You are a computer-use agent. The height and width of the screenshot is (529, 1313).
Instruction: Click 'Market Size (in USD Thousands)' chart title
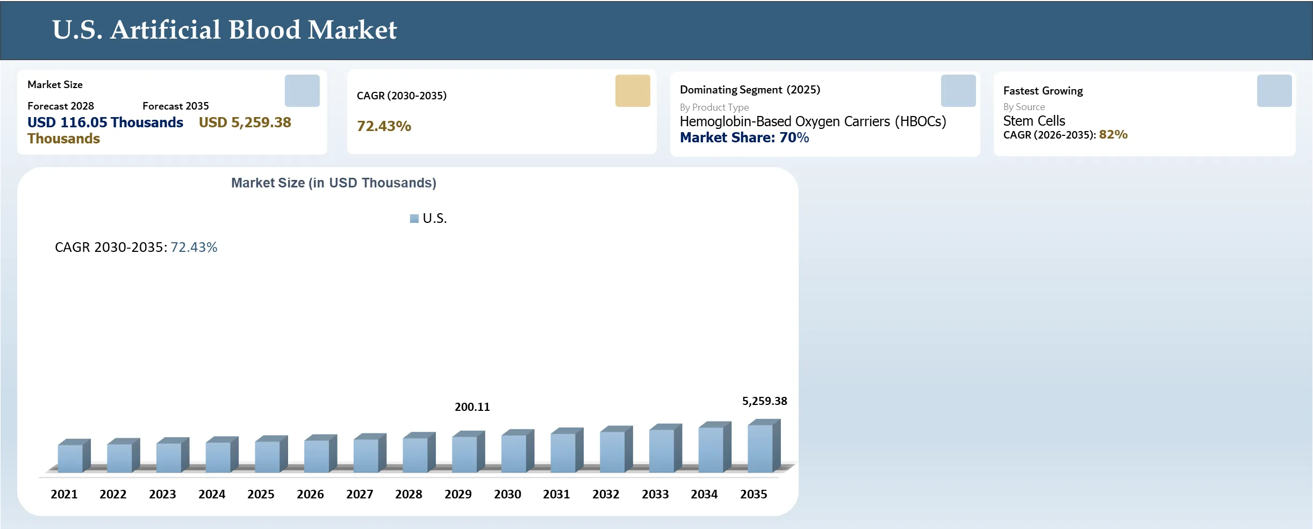(x=334, y=183)
